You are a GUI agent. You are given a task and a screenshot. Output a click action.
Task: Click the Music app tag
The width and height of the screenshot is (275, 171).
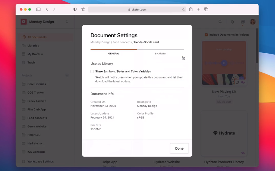pyautogui.click(x=224, y=102)
